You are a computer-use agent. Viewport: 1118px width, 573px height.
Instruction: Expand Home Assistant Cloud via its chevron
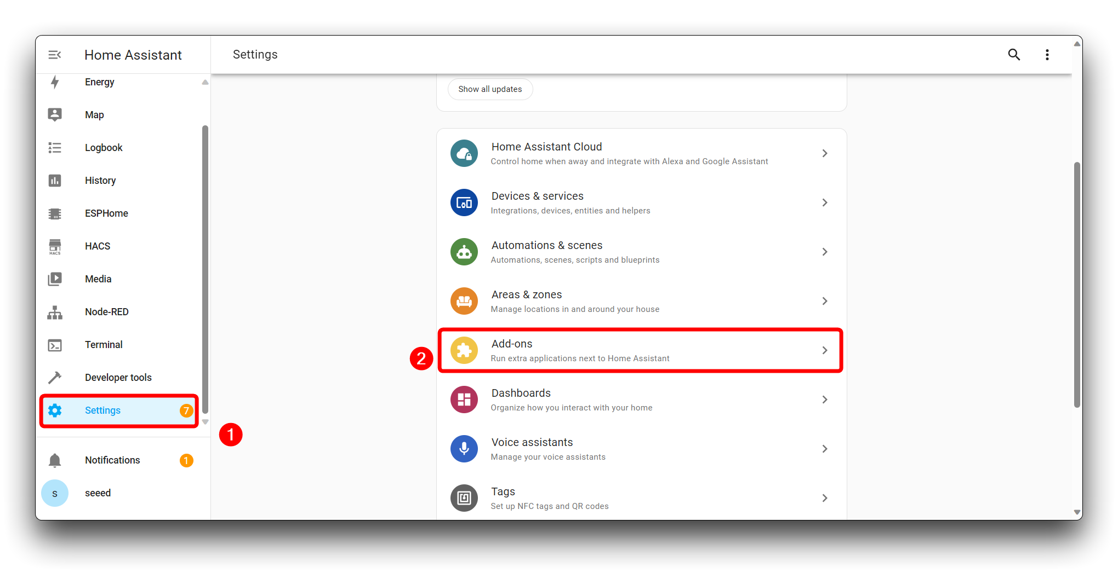tap(825, 153)
